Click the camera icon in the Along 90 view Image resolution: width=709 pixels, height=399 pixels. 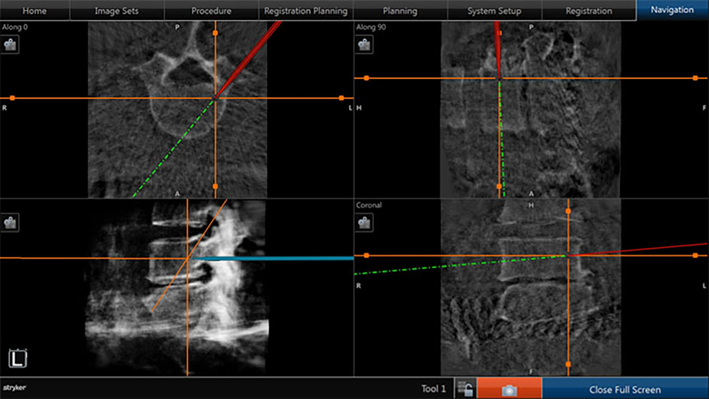click(x=364, y=45)
